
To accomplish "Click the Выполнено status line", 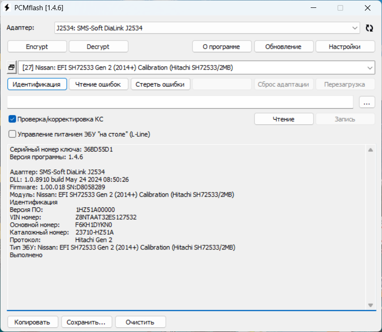I will [x=26, y=255].
